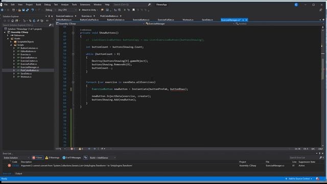Click the underlined buttonRows argument in the code
Viewport: 327px width, 184px height.
tap(178, 89)
